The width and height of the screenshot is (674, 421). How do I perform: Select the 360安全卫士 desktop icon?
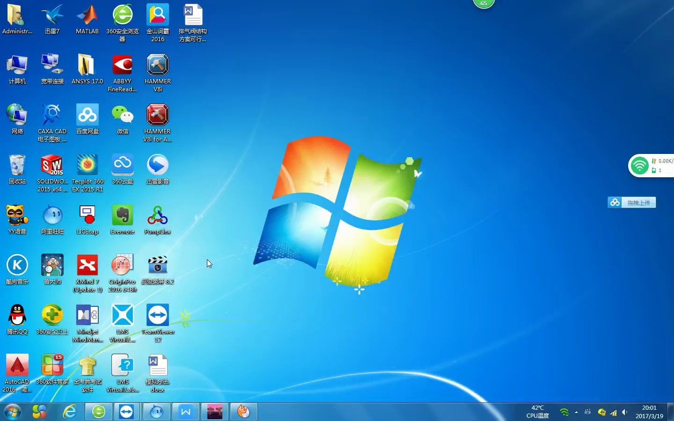click(x=52, y=319)
